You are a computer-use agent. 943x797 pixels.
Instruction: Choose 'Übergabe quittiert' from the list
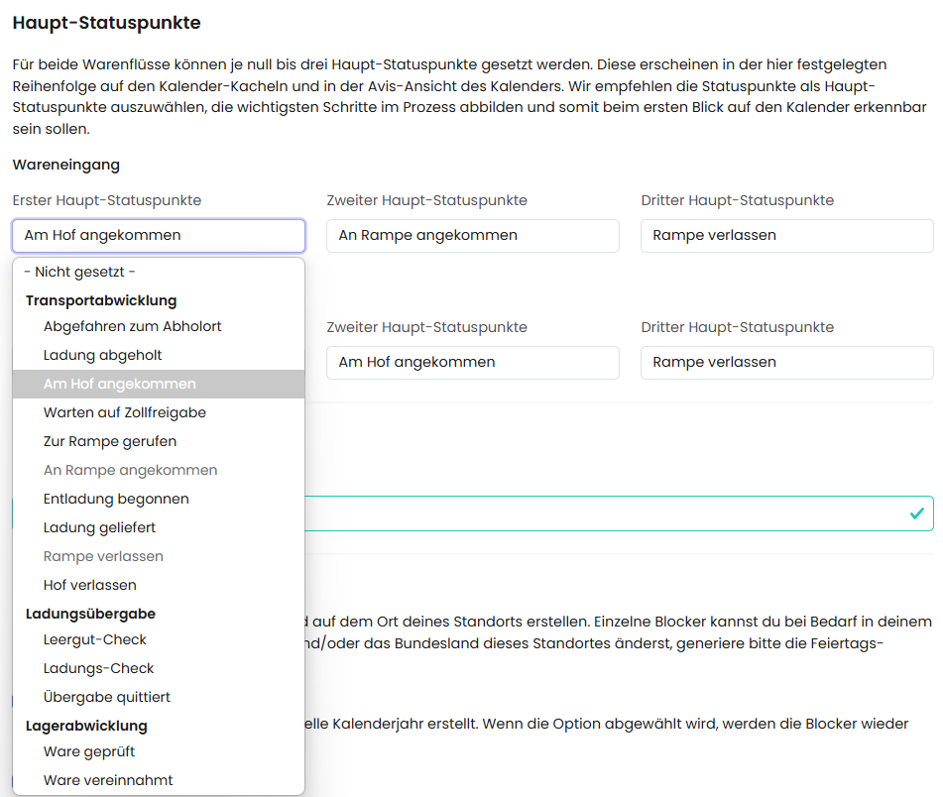coord(107,697)
